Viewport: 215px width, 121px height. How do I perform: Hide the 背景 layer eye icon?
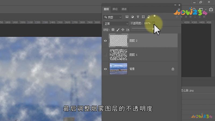coord(105,69)
